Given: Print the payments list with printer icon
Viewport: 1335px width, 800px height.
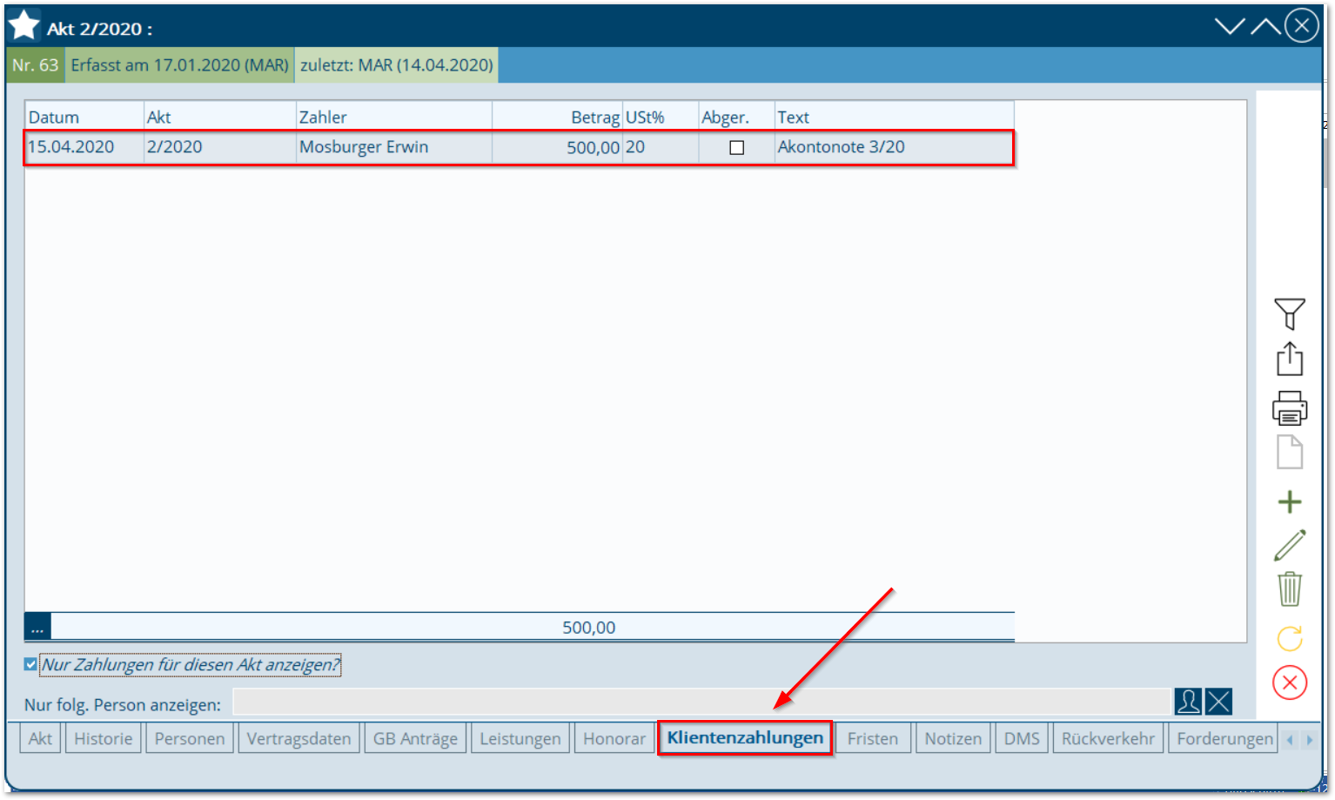Looking at the screenshot, I should pyautogui.click(x=1289, y=407).
